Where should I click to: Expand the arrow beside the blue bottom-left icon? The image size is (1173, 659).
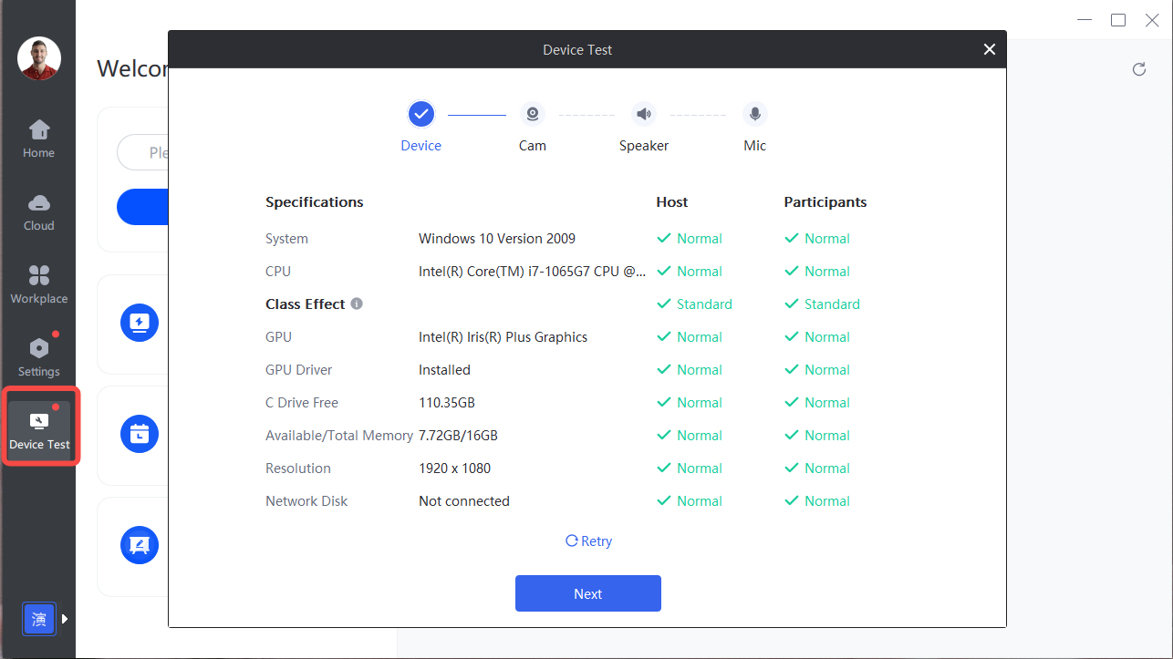[x=65, y=619]
